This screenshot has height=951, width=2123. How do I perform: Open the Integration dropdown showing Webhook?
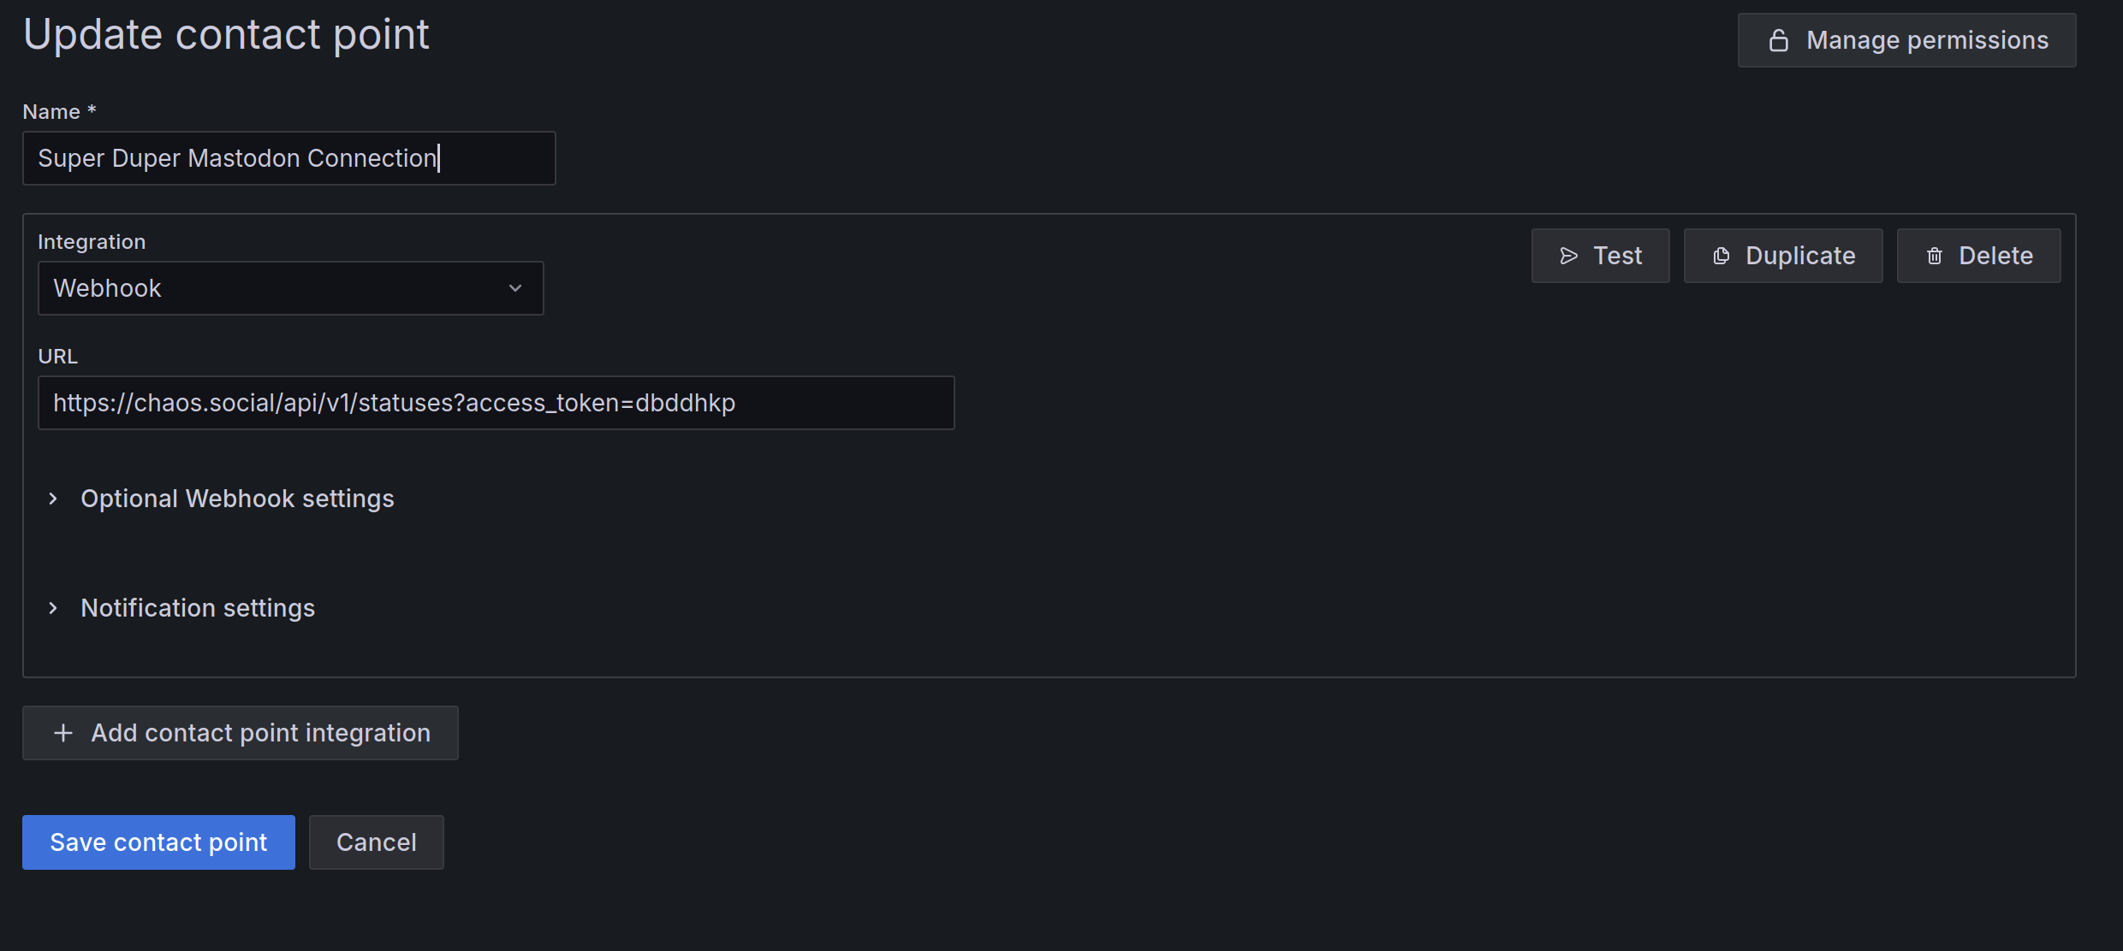coord(274,288)
